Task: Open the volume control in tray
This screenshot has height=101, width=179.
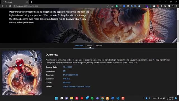Action: pos(161,98)
